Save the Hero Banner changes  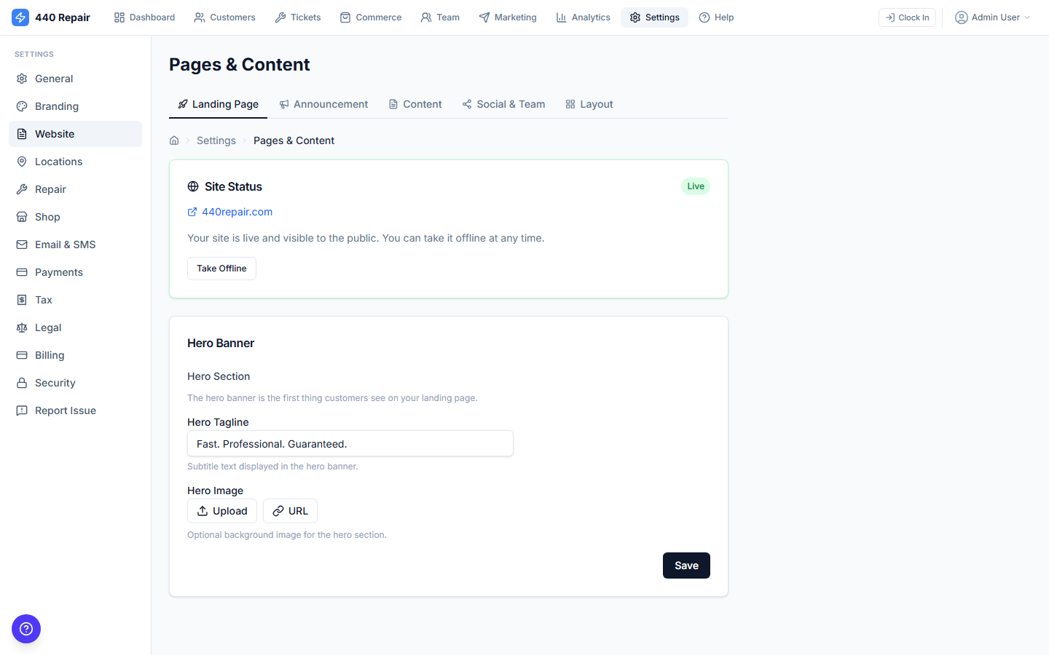(685, 565)
